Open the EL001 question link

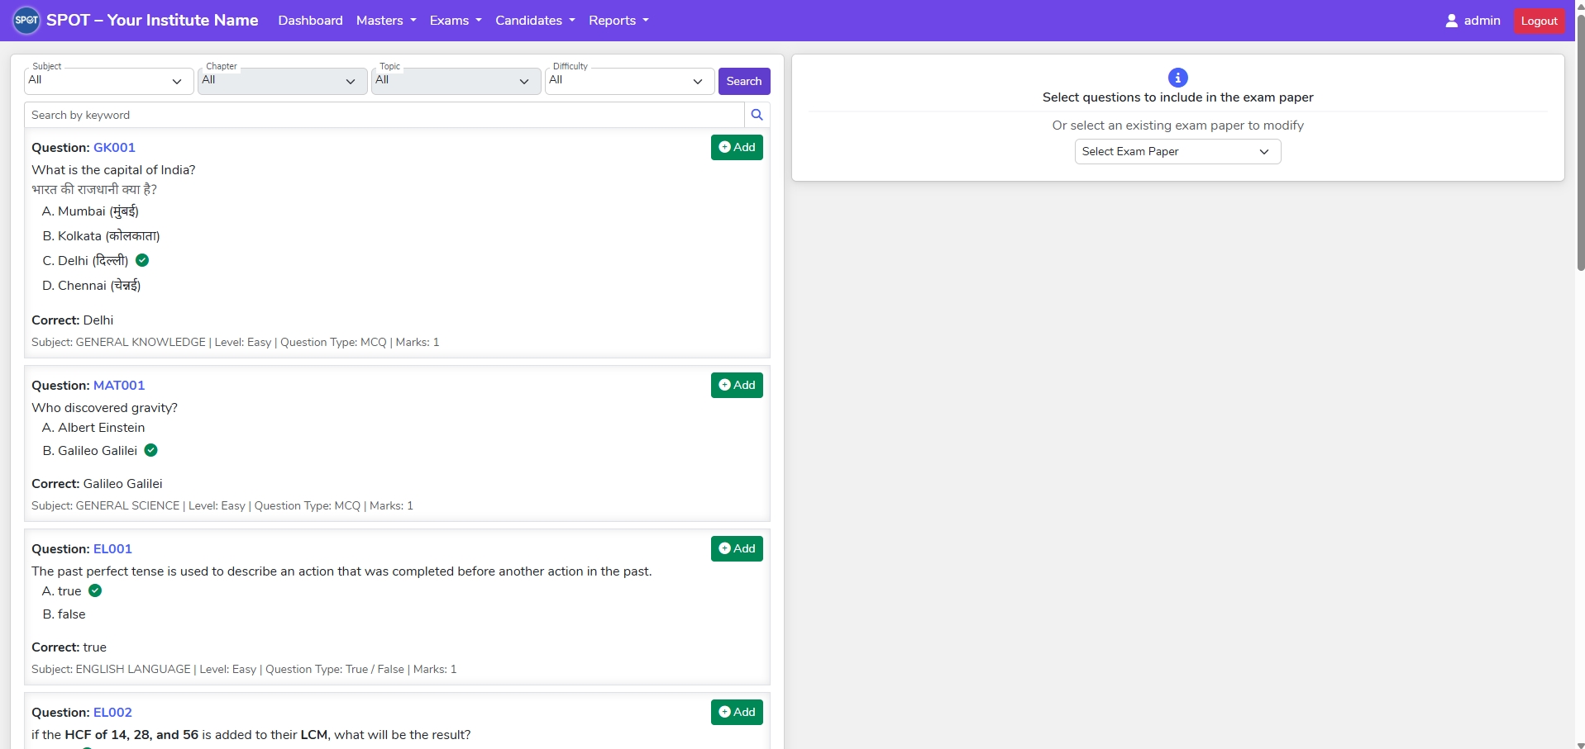pos(112,548)
